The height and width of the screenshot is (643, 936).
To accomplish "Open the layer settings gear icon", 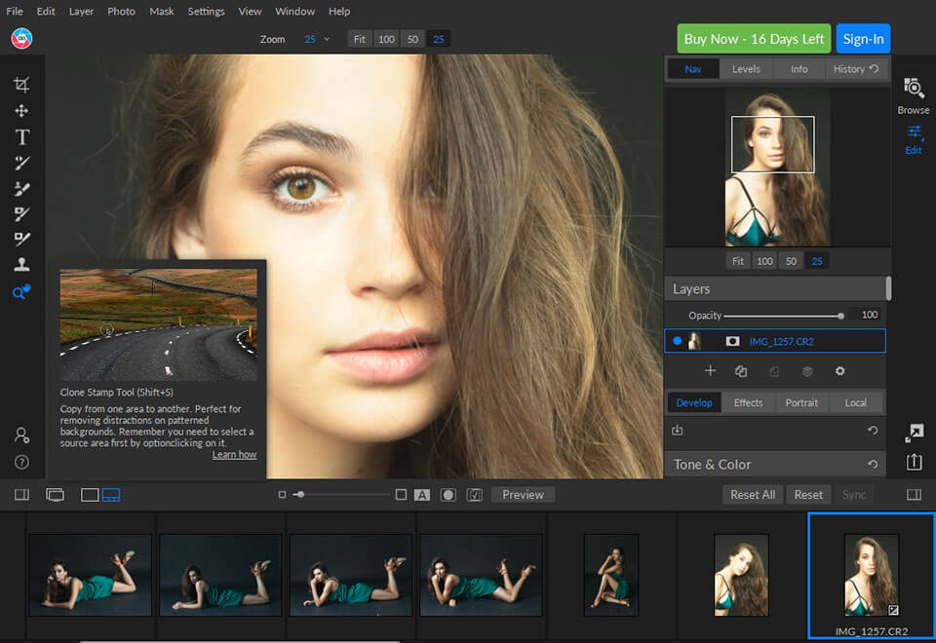I will click(x=839, y=371).
